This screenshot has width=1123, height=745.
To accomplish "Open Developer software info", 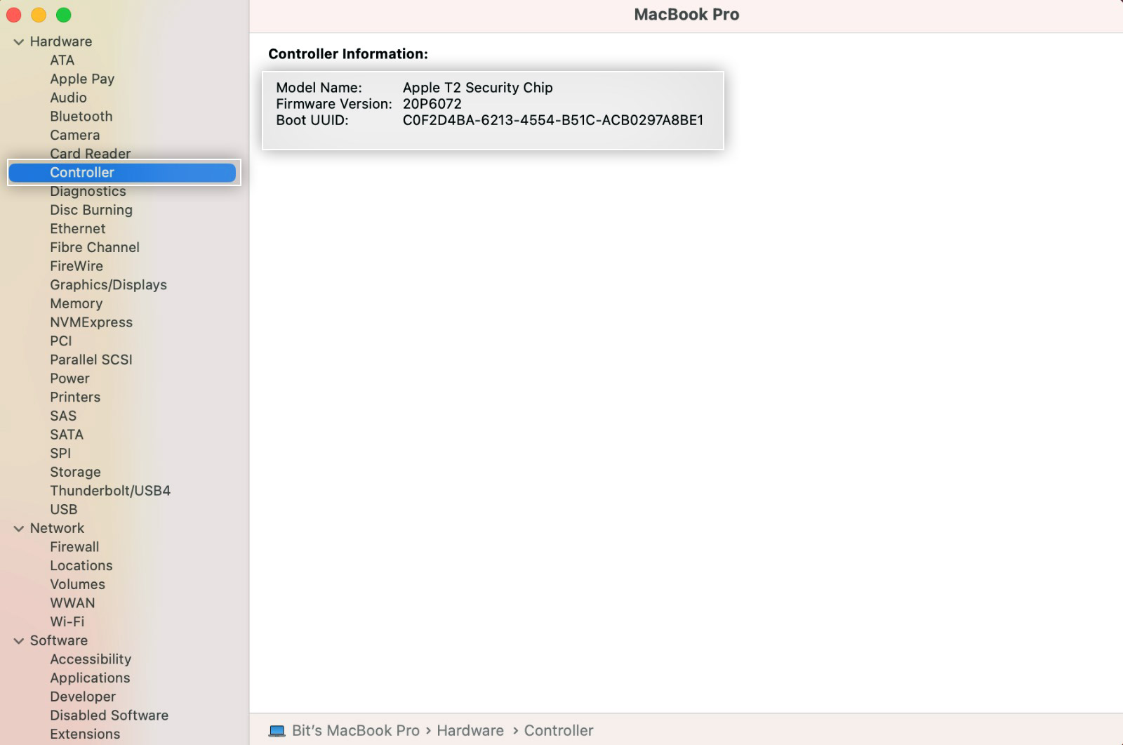I will [83, 697].
